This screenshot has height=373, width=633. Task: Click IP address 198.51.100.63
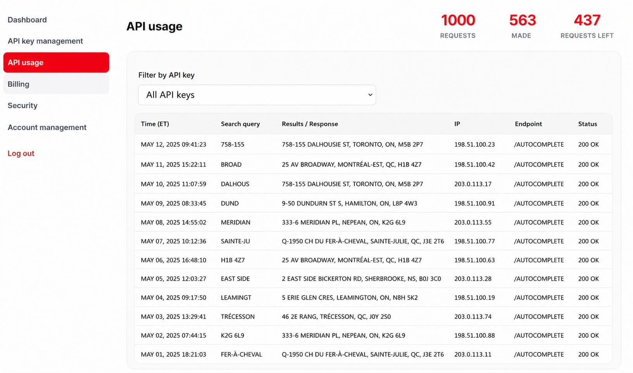[x=474, y=260]
